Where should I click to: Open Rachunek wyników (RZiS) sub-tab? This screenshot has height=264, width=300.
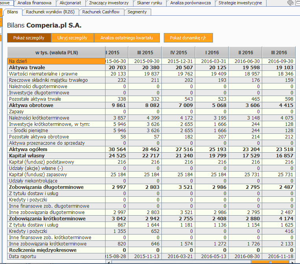50,12
